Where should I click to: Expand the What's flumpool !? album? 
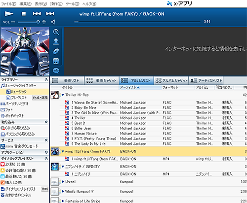click(63, 191)
